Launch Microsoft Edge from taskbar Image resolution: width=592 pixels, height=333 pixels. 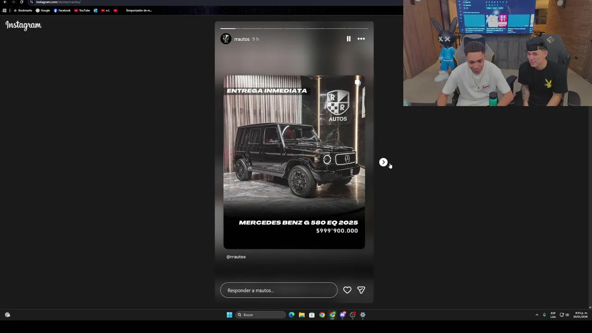pos(291,315)
